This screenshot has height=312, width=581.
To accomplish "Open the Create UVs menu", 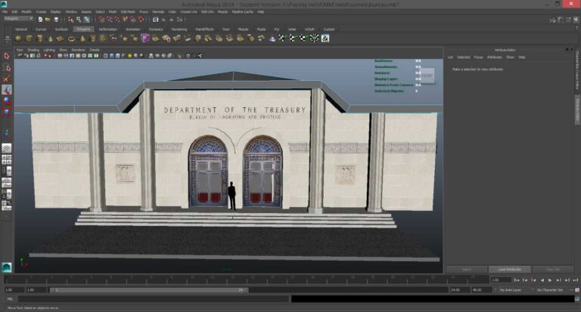I will 188,12.
